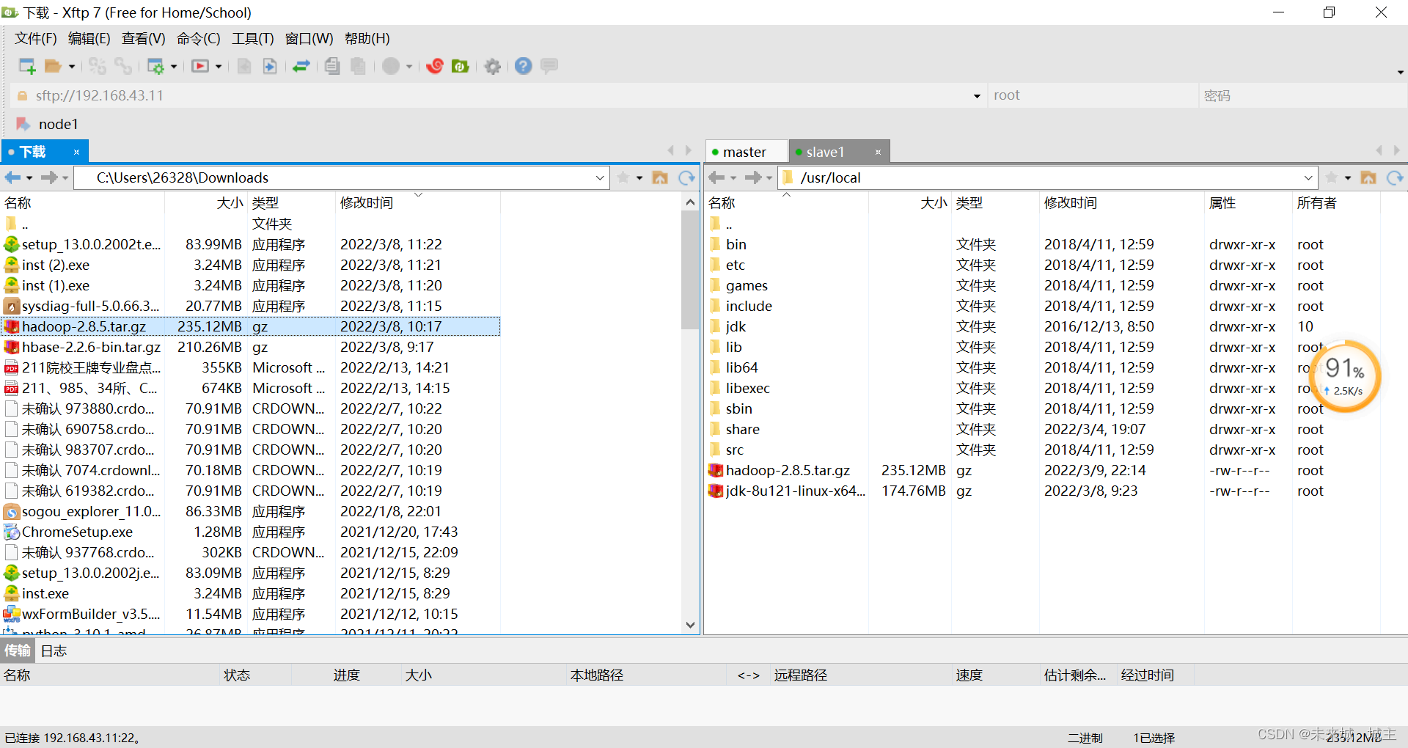Launch Xshell via the red swirl icon

[435, 66]
